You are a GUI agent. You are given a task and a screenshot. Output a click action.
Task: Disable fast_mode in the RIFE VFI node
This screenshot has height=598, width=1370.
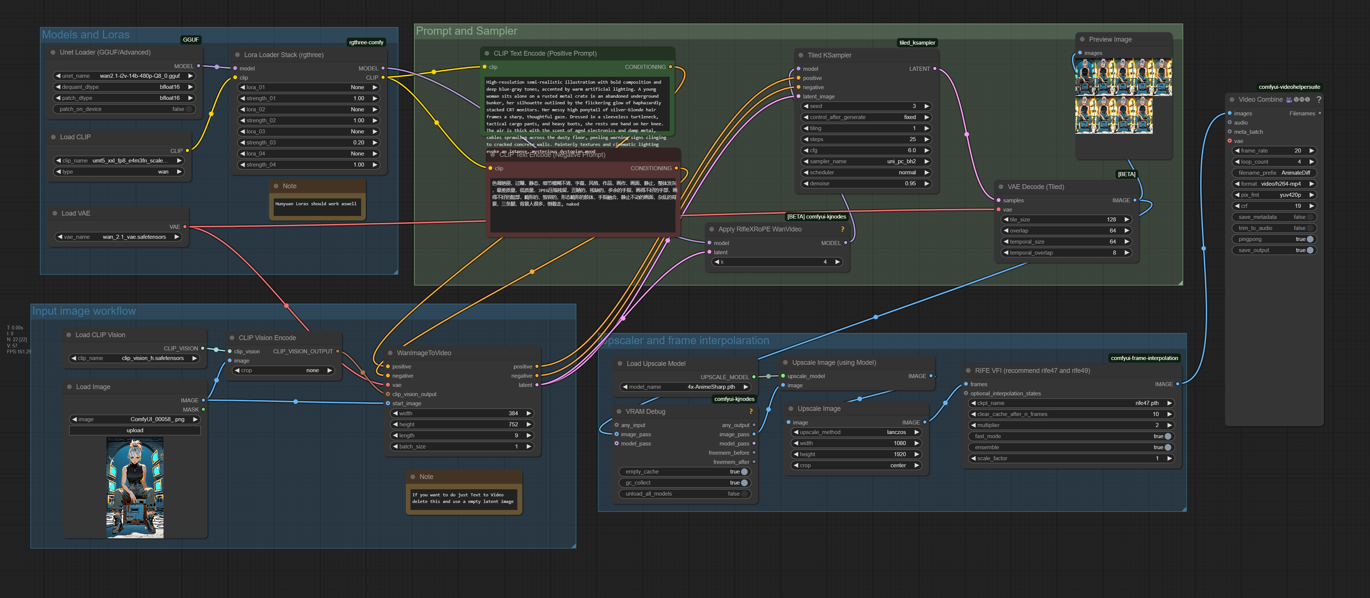pyautogui.click(x=1167, y=436)
